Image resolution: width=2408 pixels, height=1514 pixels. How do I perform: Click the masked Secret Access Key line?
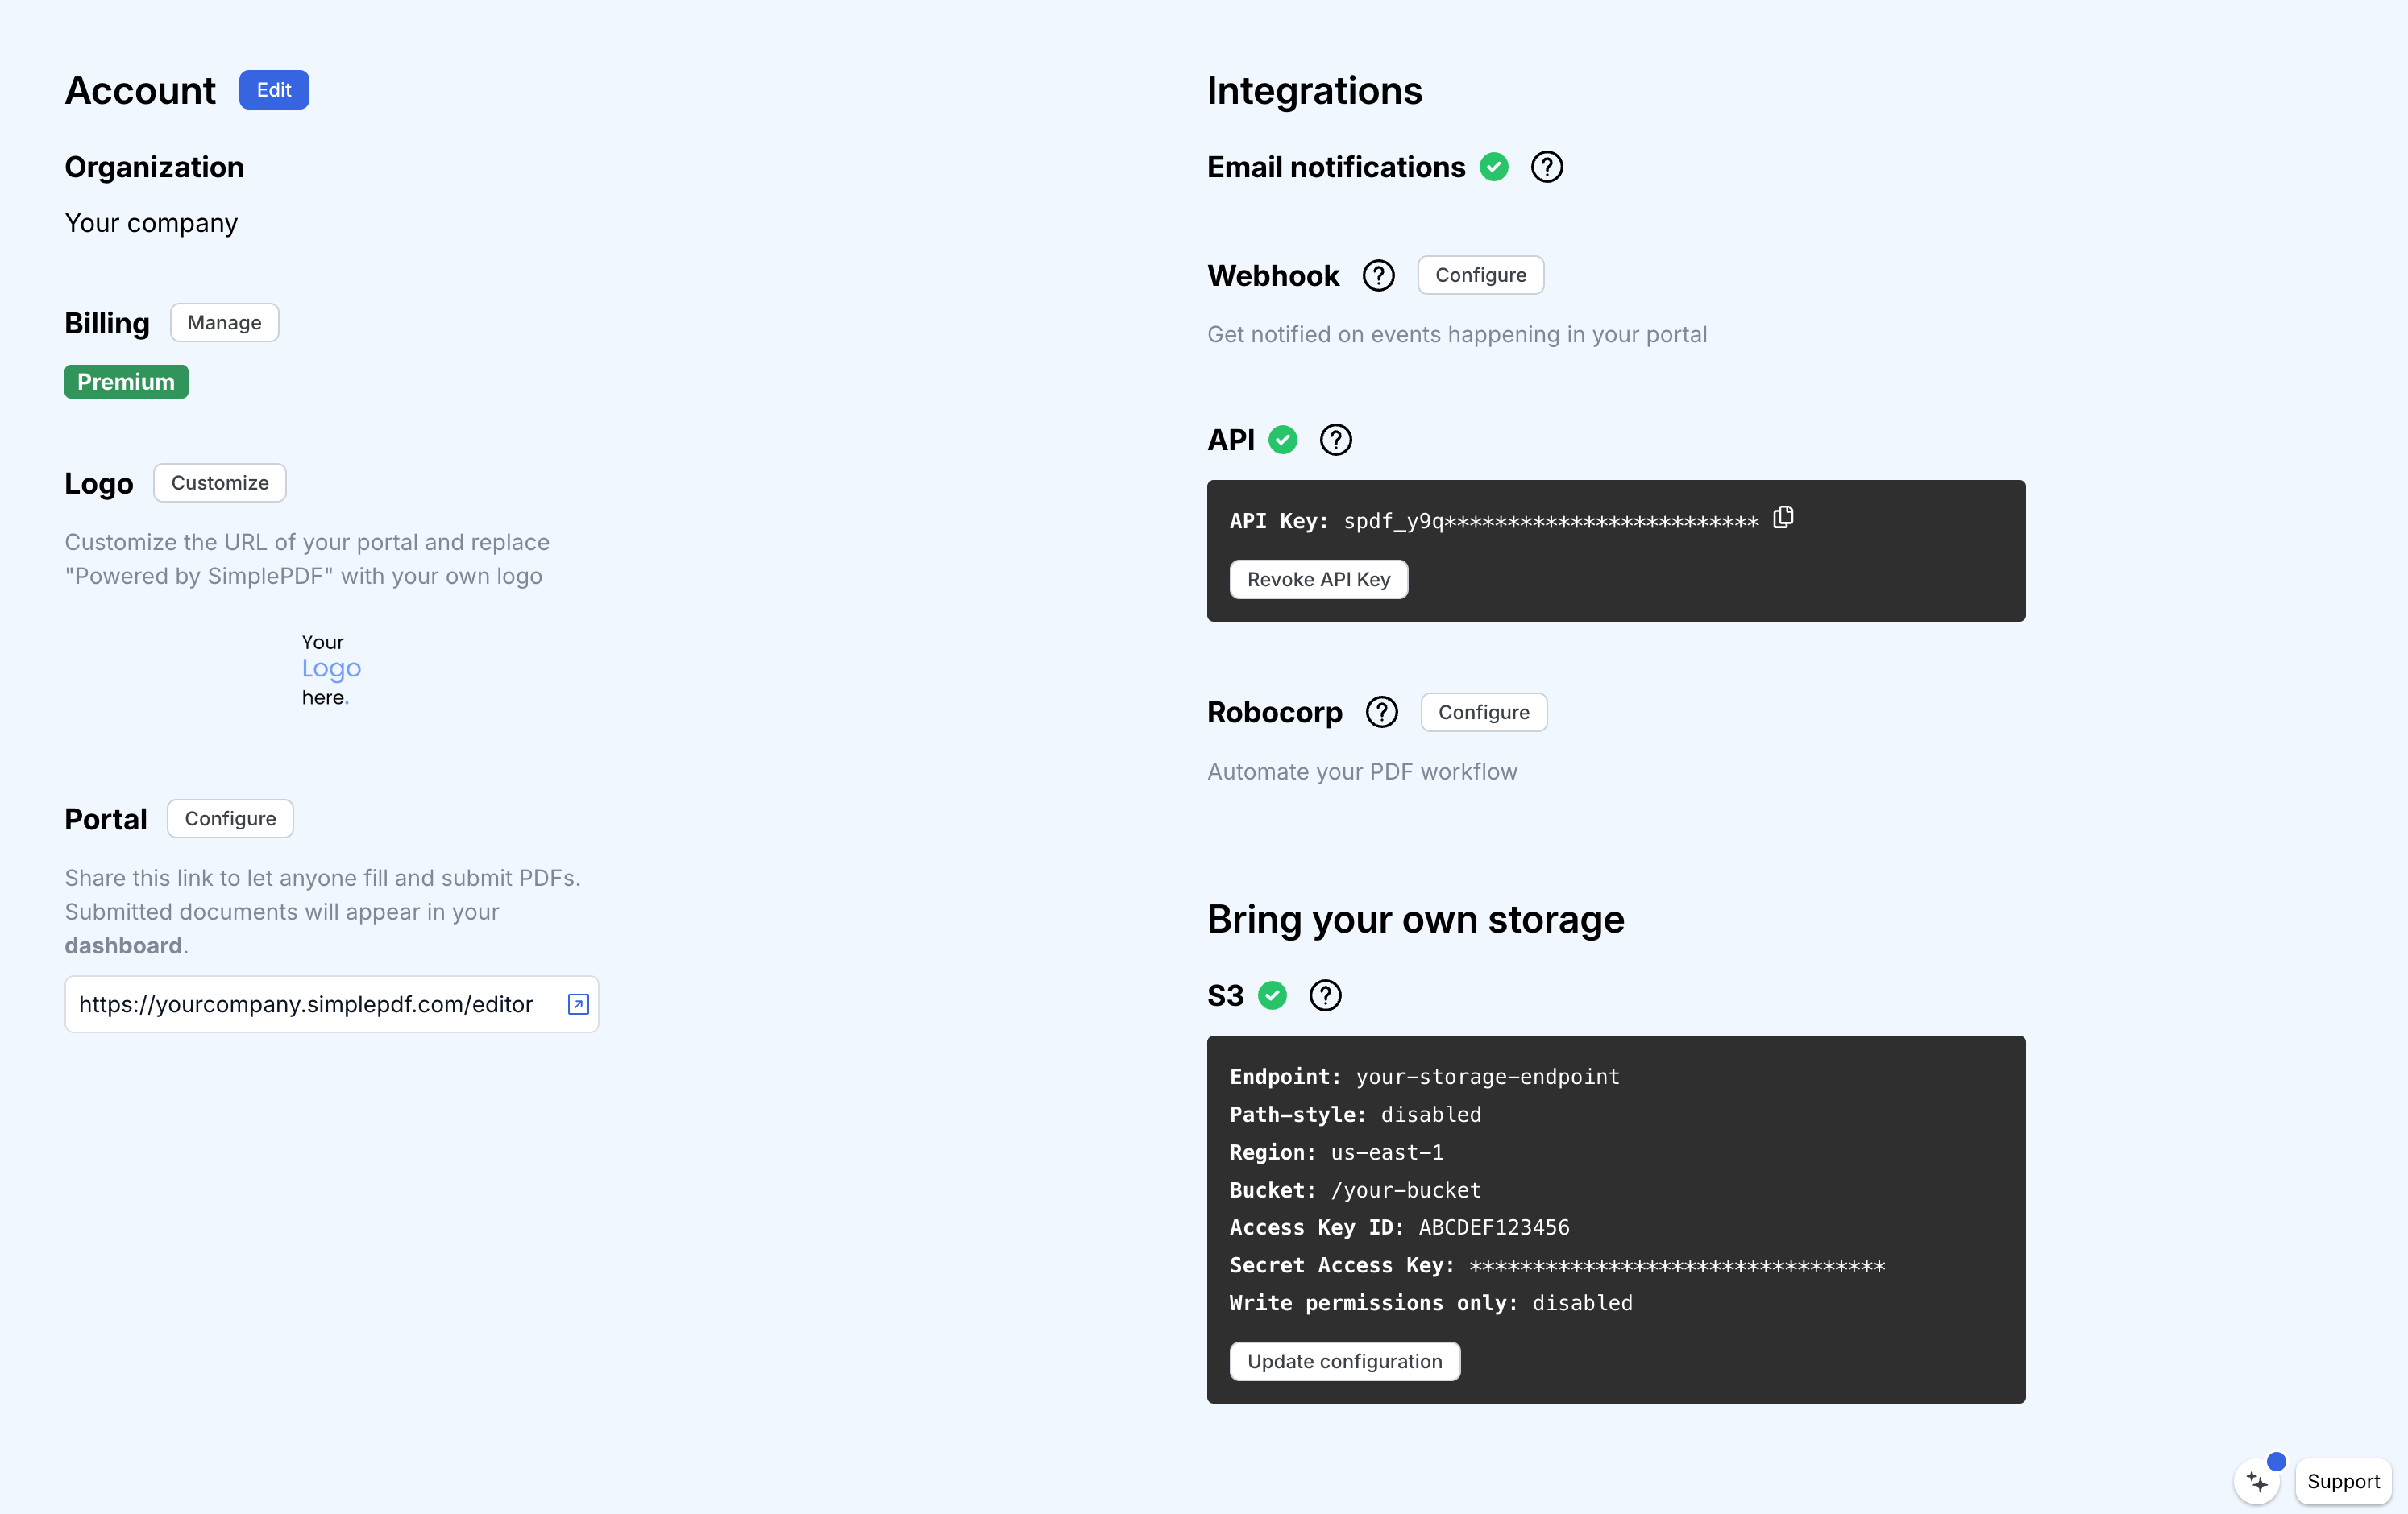(x=1557, y=1265)
